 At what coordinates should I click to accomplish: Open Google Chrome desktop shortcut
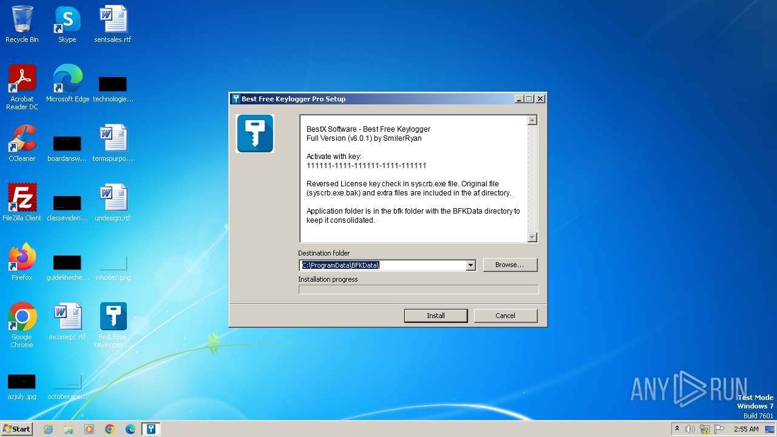(x=22, y=325)
